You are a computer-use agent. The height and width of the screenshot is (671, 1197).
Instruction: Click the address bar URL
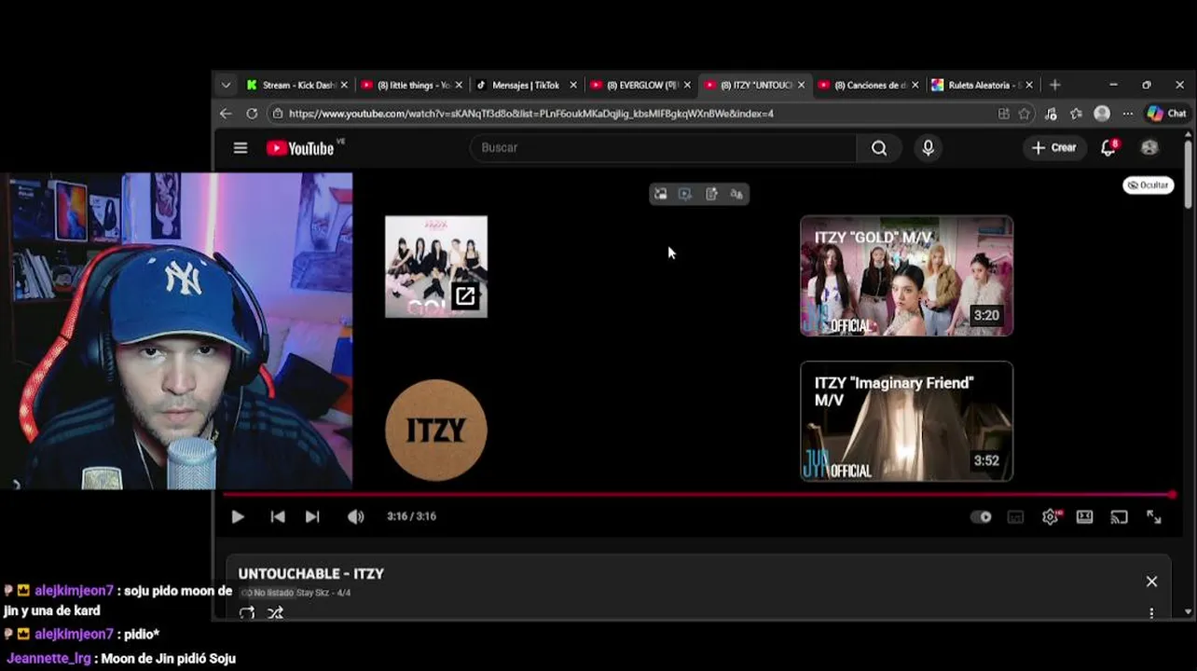pos(531,114)
